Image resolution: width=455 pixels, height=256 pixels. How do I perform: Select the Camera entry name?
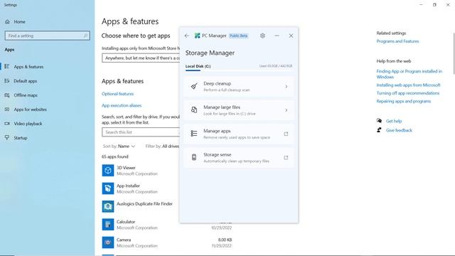(x=124, y=240)
